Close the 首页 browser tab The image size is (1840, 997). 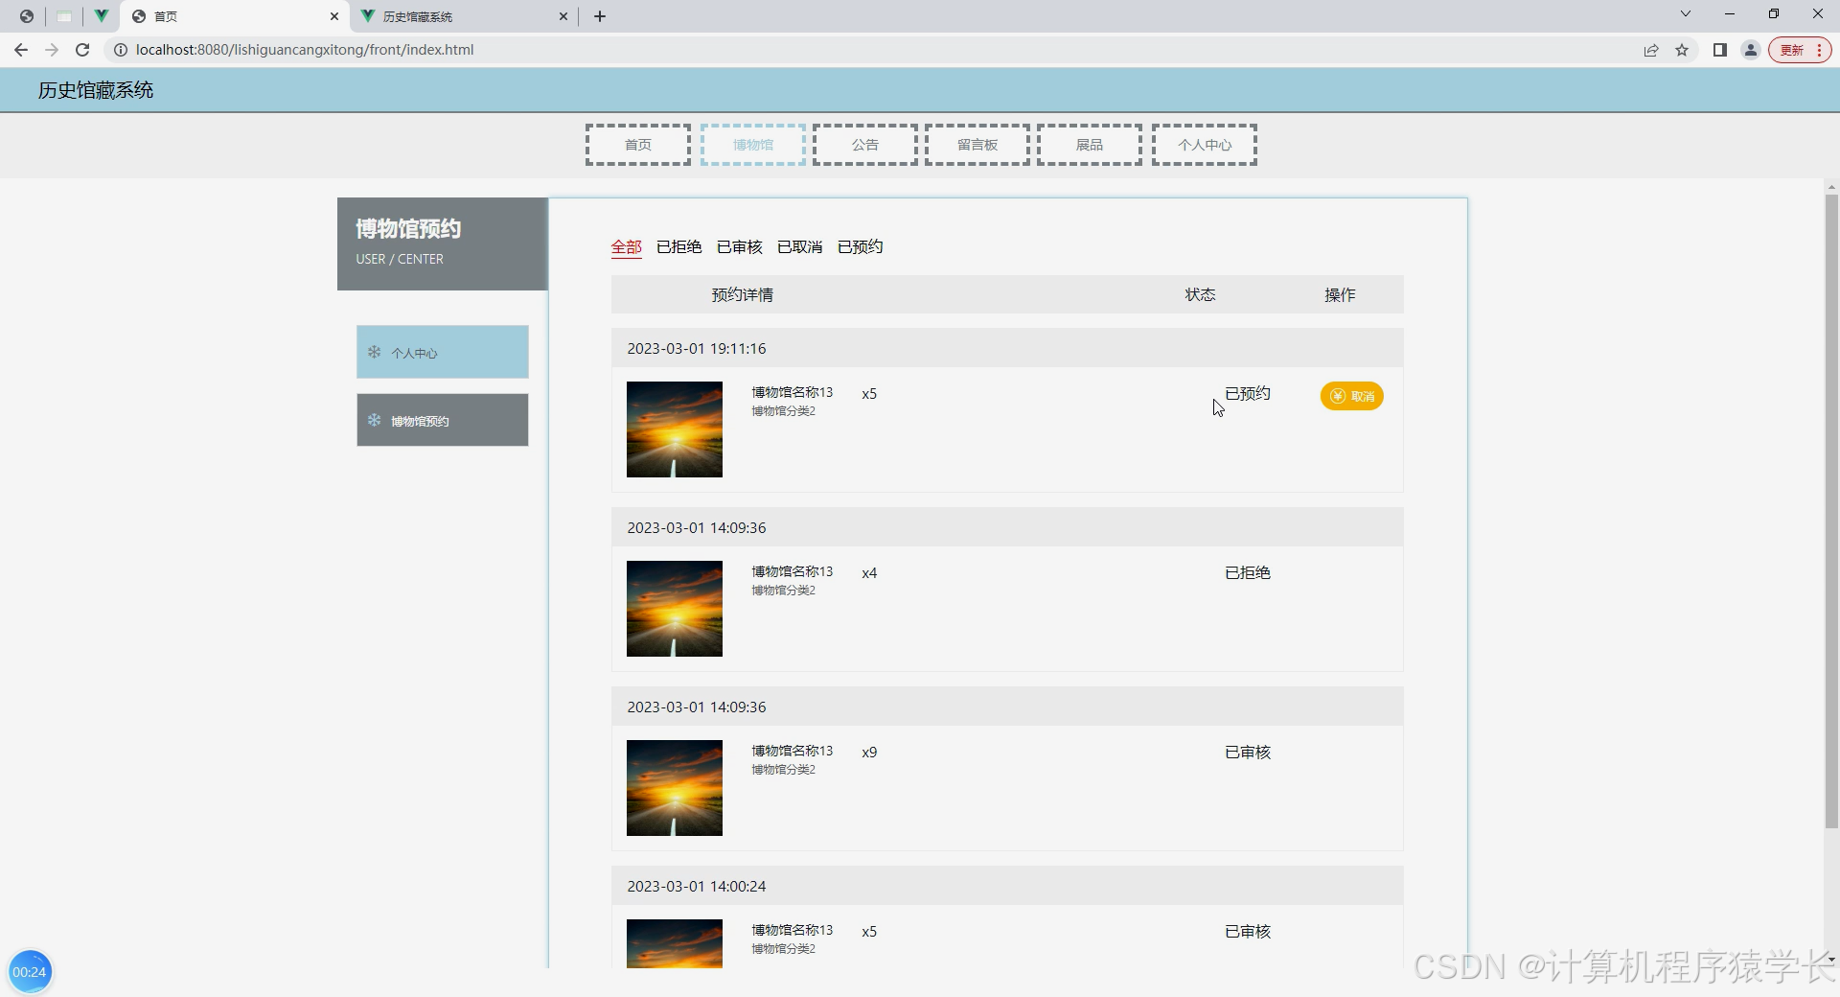click(334, 16)
